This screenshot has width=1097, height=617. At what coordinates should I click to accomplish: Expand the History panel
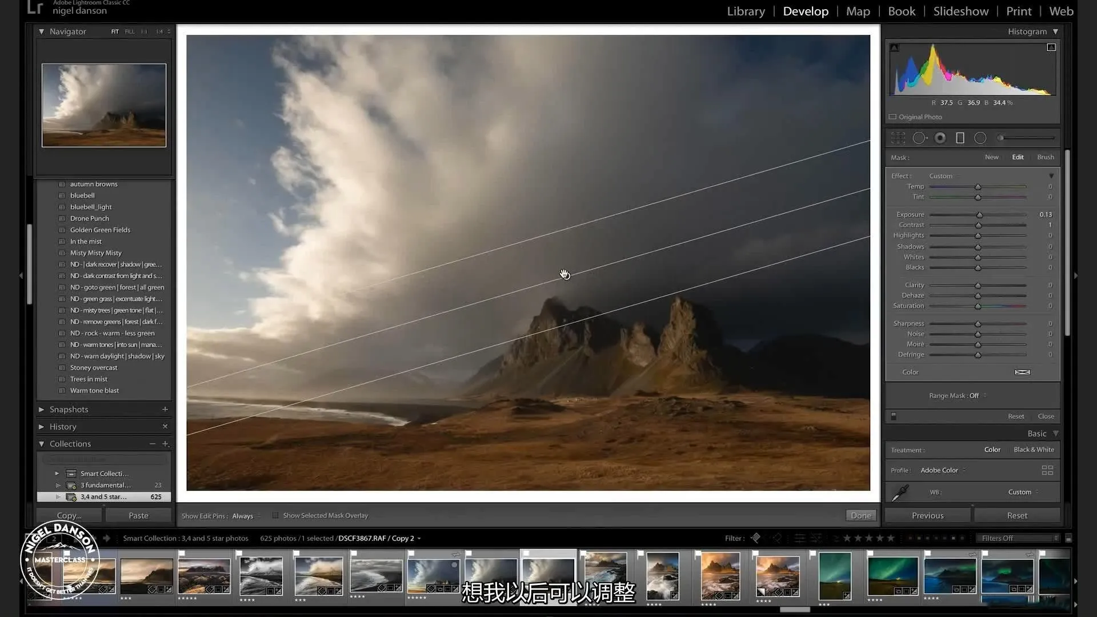coord(41,427)
